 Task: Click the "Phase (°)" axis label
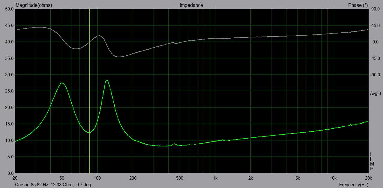358,5
